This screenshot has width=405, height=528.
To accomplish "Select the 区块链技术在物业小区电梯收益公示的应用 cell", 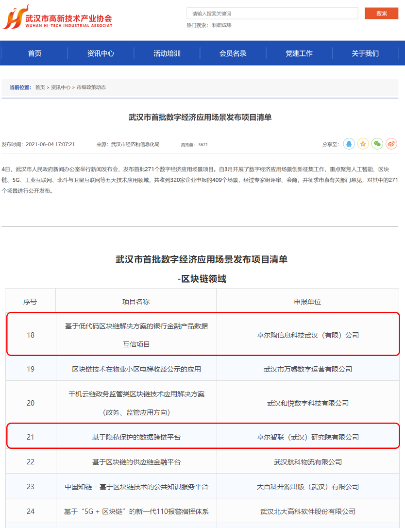I will pos(136,369).
